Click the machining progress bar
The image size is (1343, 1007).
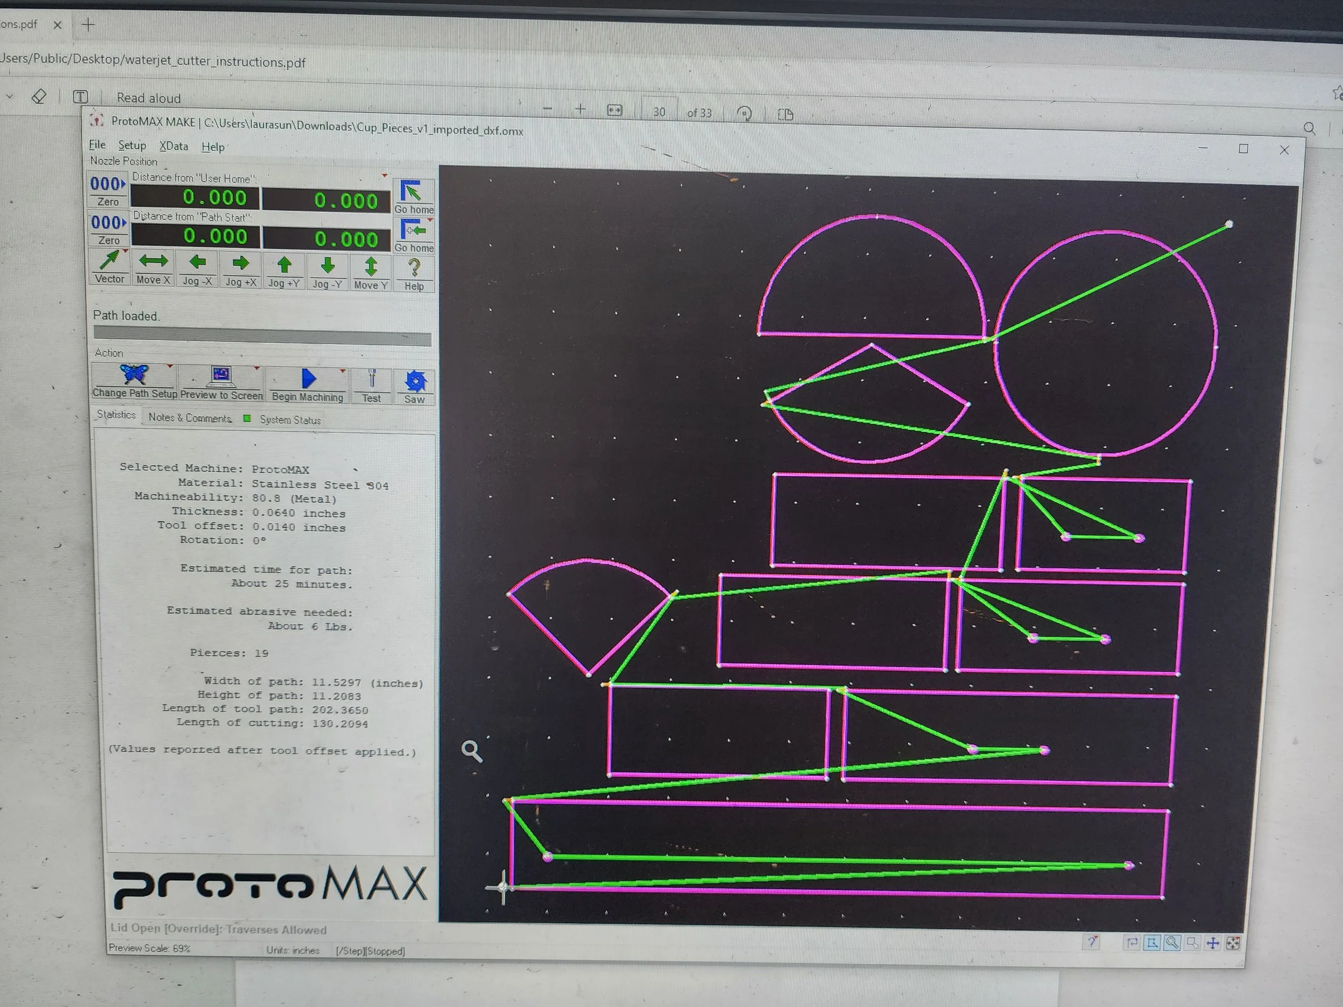(262, 336)
